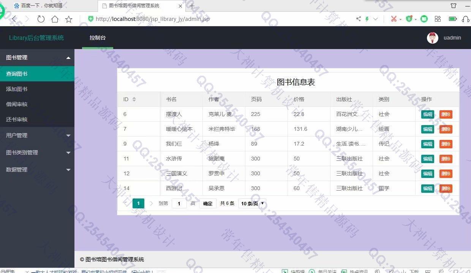The image size is (471, 273).
Task: Click 编辑 for the book 水浒传
Action: point(428,159)
